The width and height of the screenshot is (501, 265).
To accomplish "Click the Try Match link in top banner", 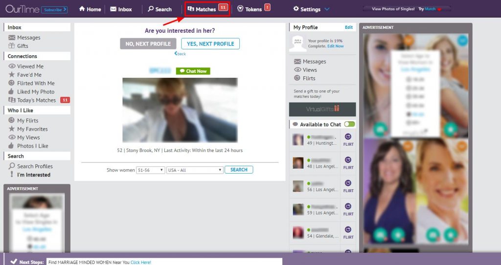I will (427, 9).
